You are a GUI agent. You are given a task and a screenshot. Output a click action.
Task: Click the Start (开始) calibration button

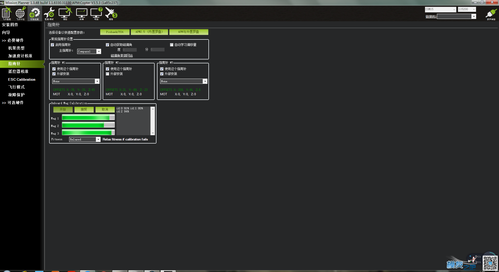click(63, 110)
